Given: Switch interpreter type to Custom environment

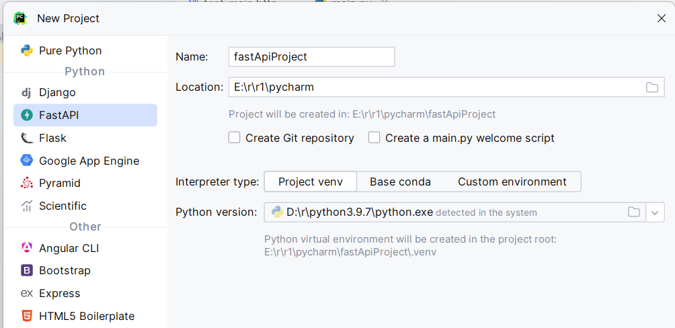Looking at the screenshot, I should tap(512, 181).
